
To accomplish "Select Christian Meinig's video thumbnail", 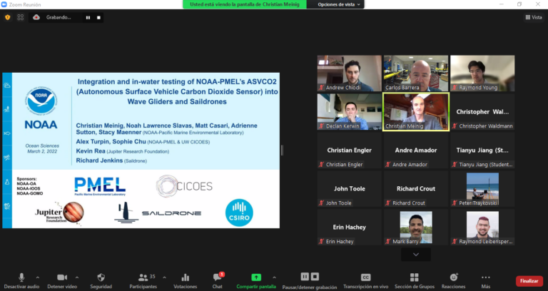I will click(x=415, y=110).
